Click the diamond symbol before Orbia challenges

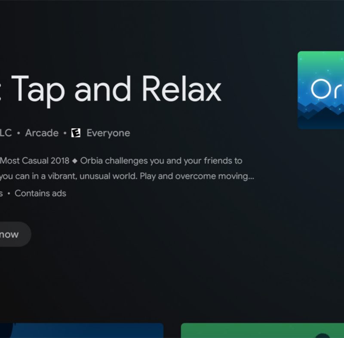(75, 161)
